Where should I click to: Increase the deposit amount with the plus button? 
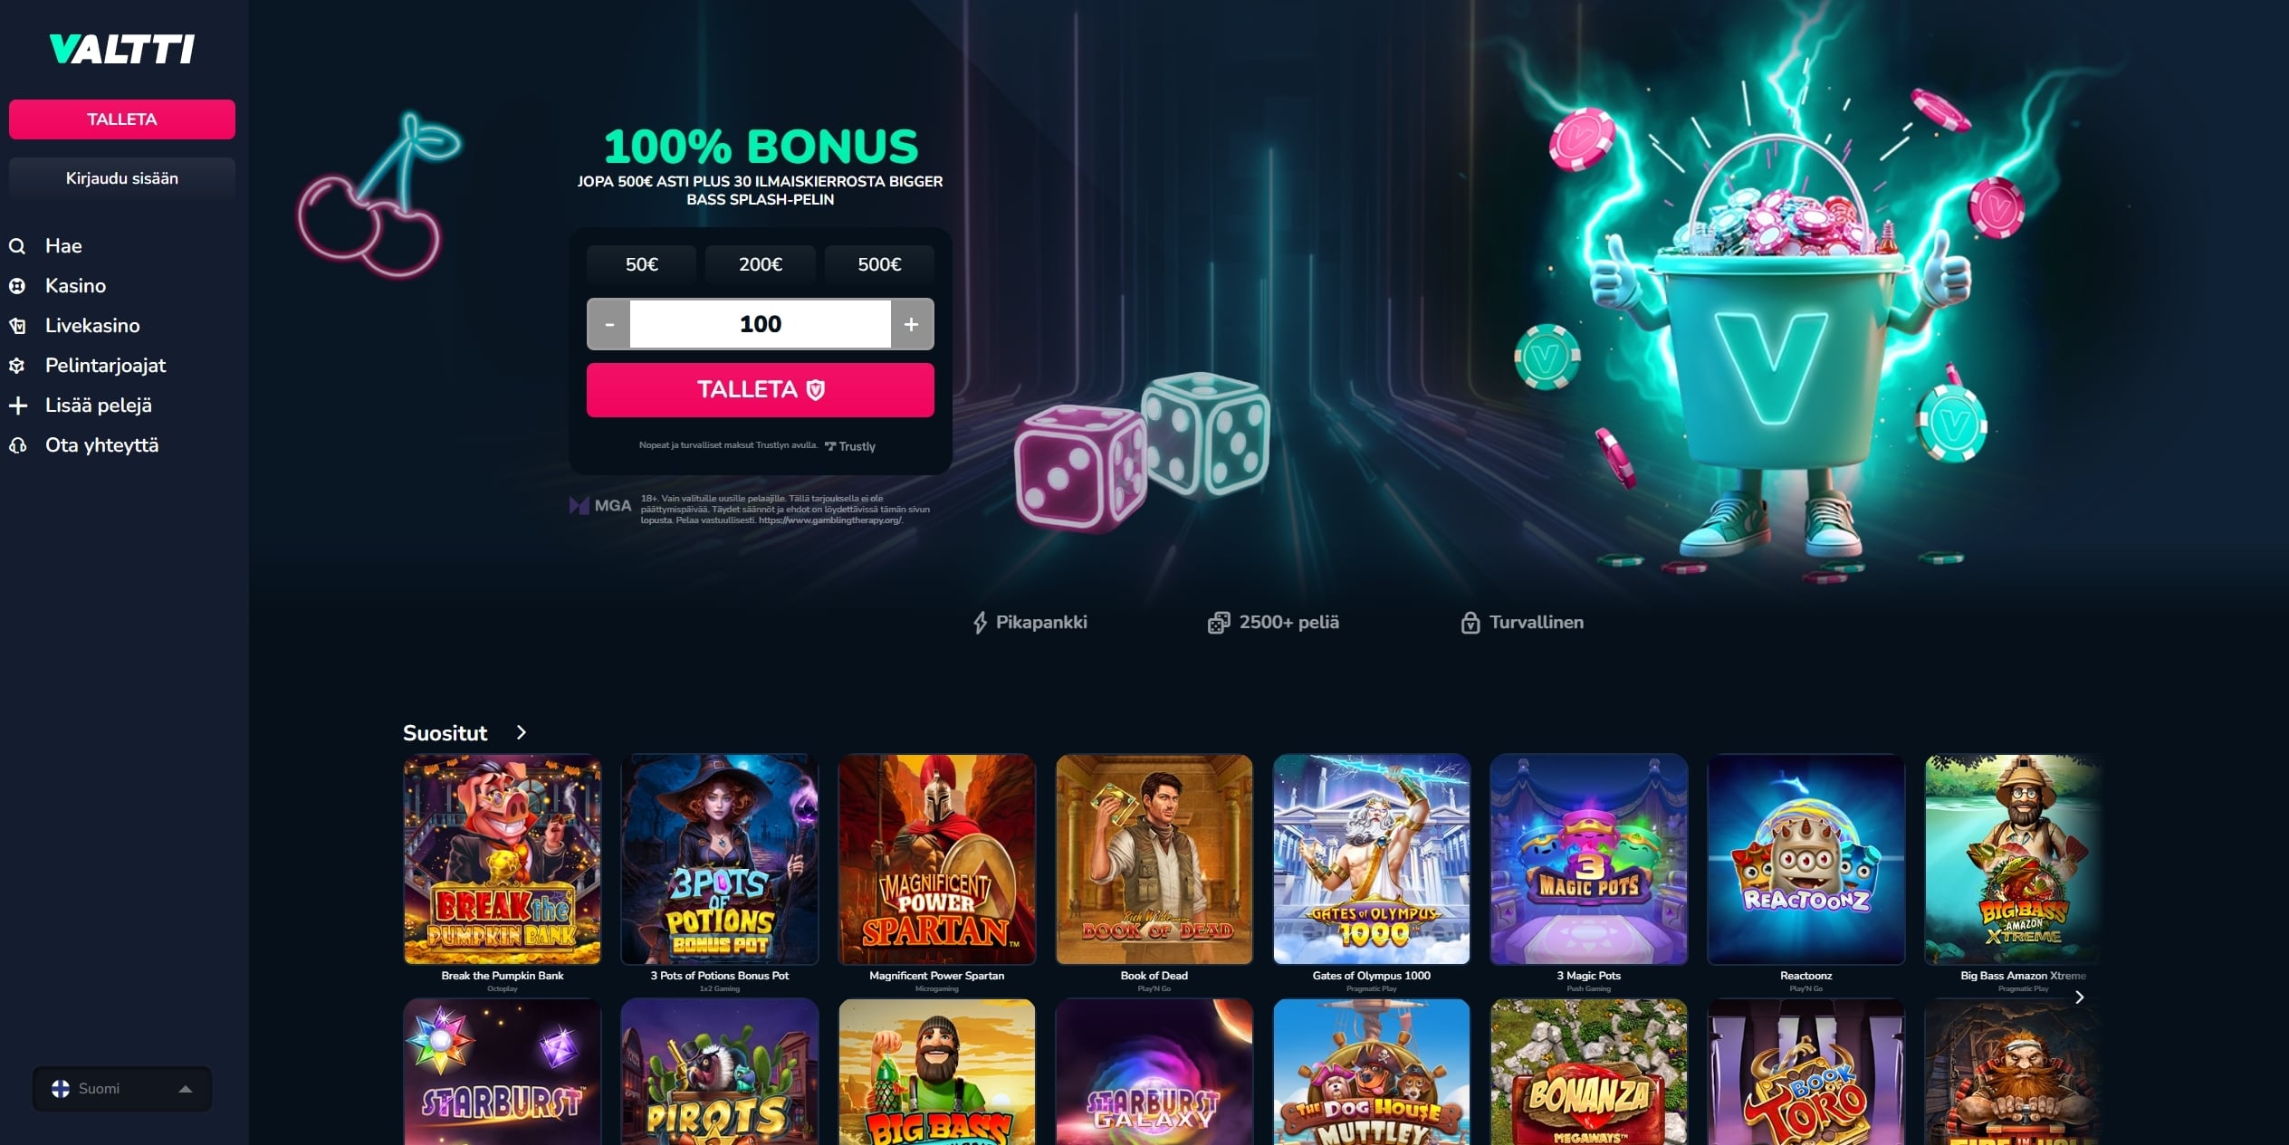coord(912,324)
